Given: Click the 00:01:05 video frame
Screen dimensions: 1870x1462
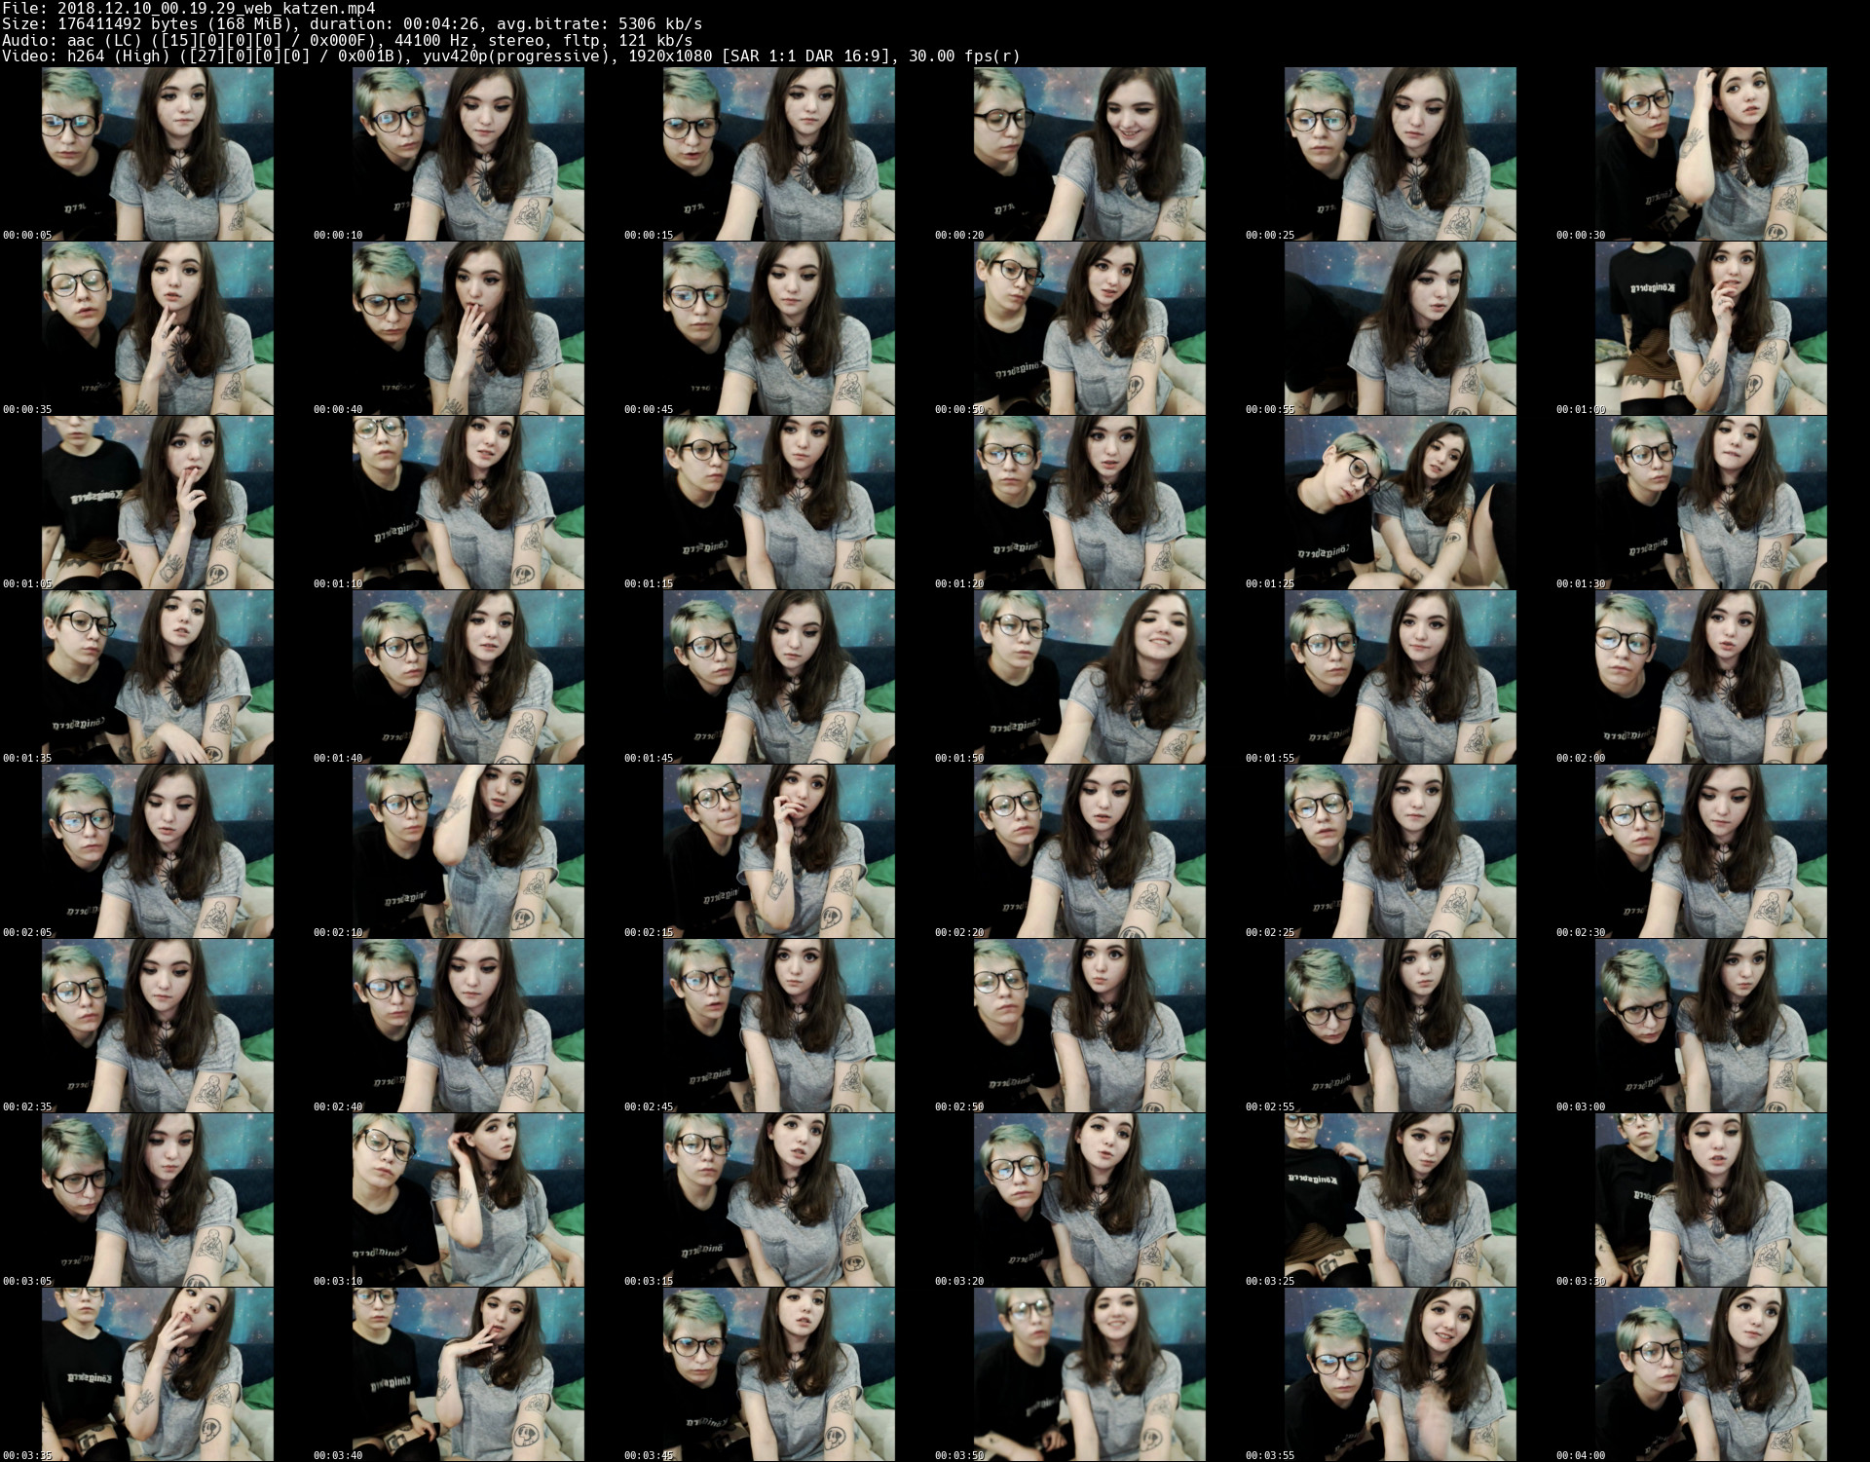Looking at the screenshot, I should click(158, 503).
